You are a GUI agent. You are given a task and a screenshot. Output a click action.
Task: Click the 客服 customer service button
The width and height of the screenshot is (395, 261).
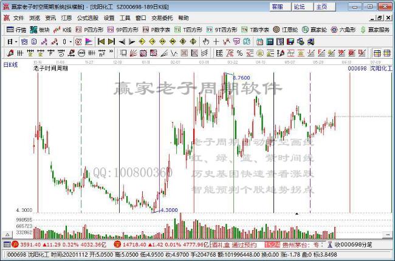(280, 7)
